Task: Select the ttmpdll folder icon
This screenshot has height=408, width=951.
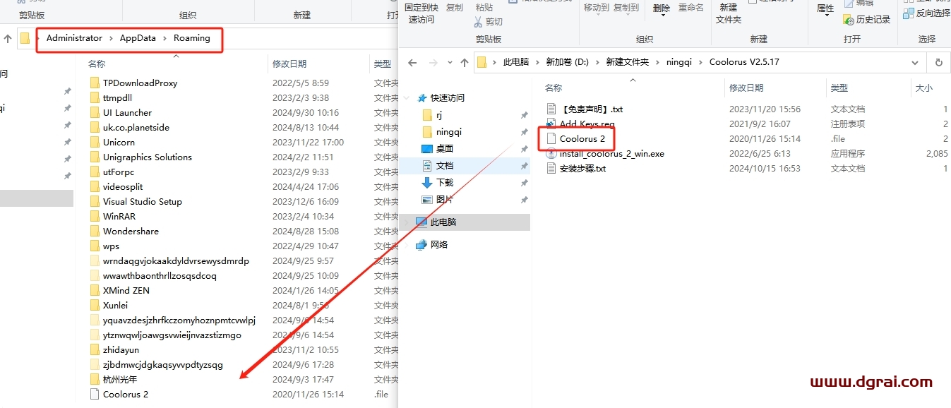Action: (x=95, y=97)
